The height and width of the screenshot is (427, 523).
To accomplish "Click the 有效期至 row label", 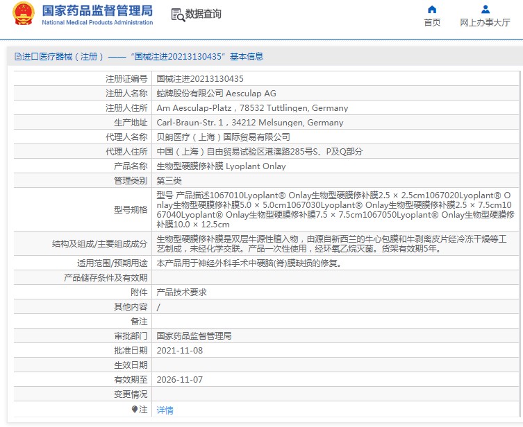I will (x=131, y=380).
